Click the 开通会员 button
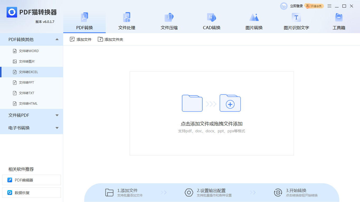This screenshot has width=360, height=202. [314, 6]
